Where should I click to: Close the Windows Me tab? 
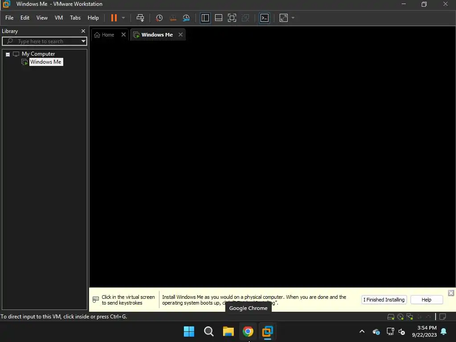pyautogui.click(x=181, y=35)
